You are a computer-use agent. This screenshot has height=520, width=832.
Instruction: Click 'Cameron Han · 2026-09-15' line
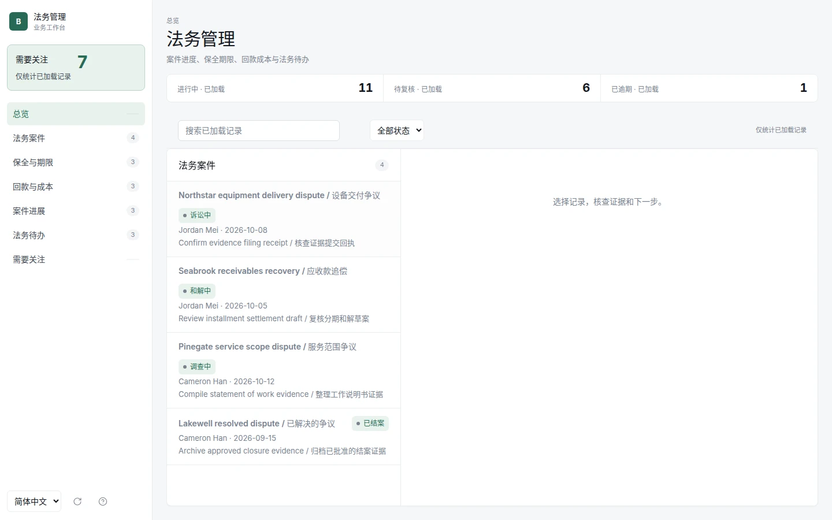tap(227, 438)
